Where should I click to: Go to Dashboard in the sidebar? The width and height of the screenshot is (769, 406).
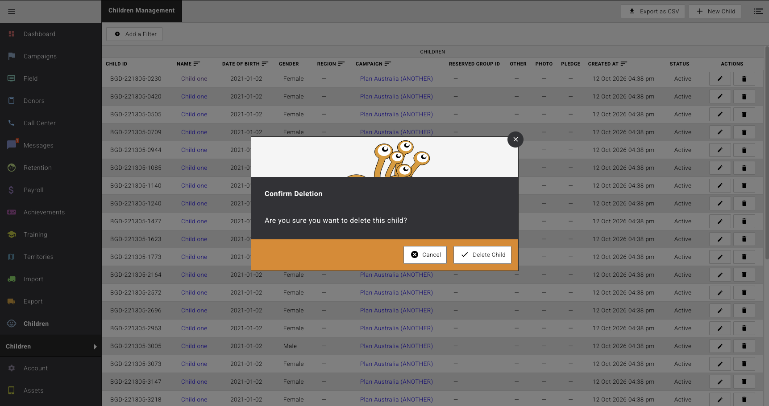pyautogui.click(x=39, y=34)
